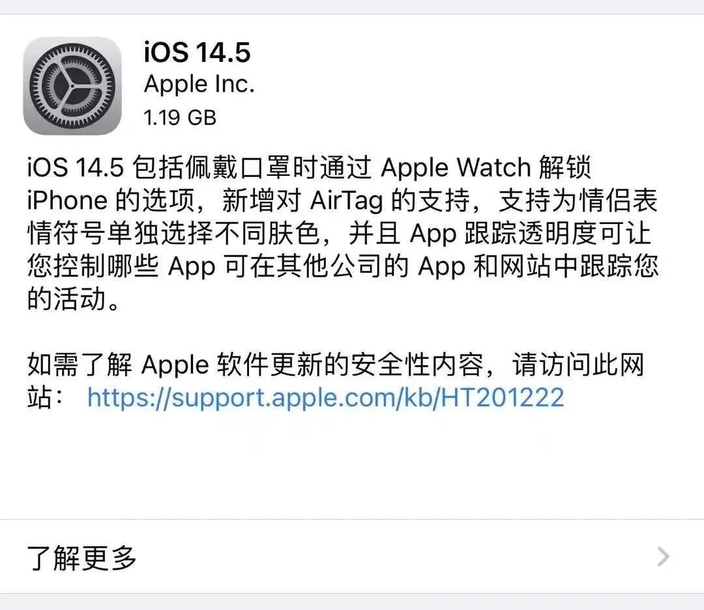Tap the right chevron beside 了解更多
Image resolution: width=704 pixels, height=610 pixels.
click(663, 557)
